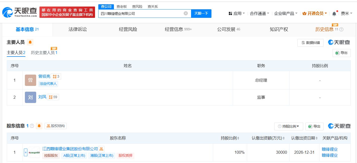Screen dimensions: 357x163
Task: Click the notification bell in the header
Action: pyautogui.click(x=334, y=14)
